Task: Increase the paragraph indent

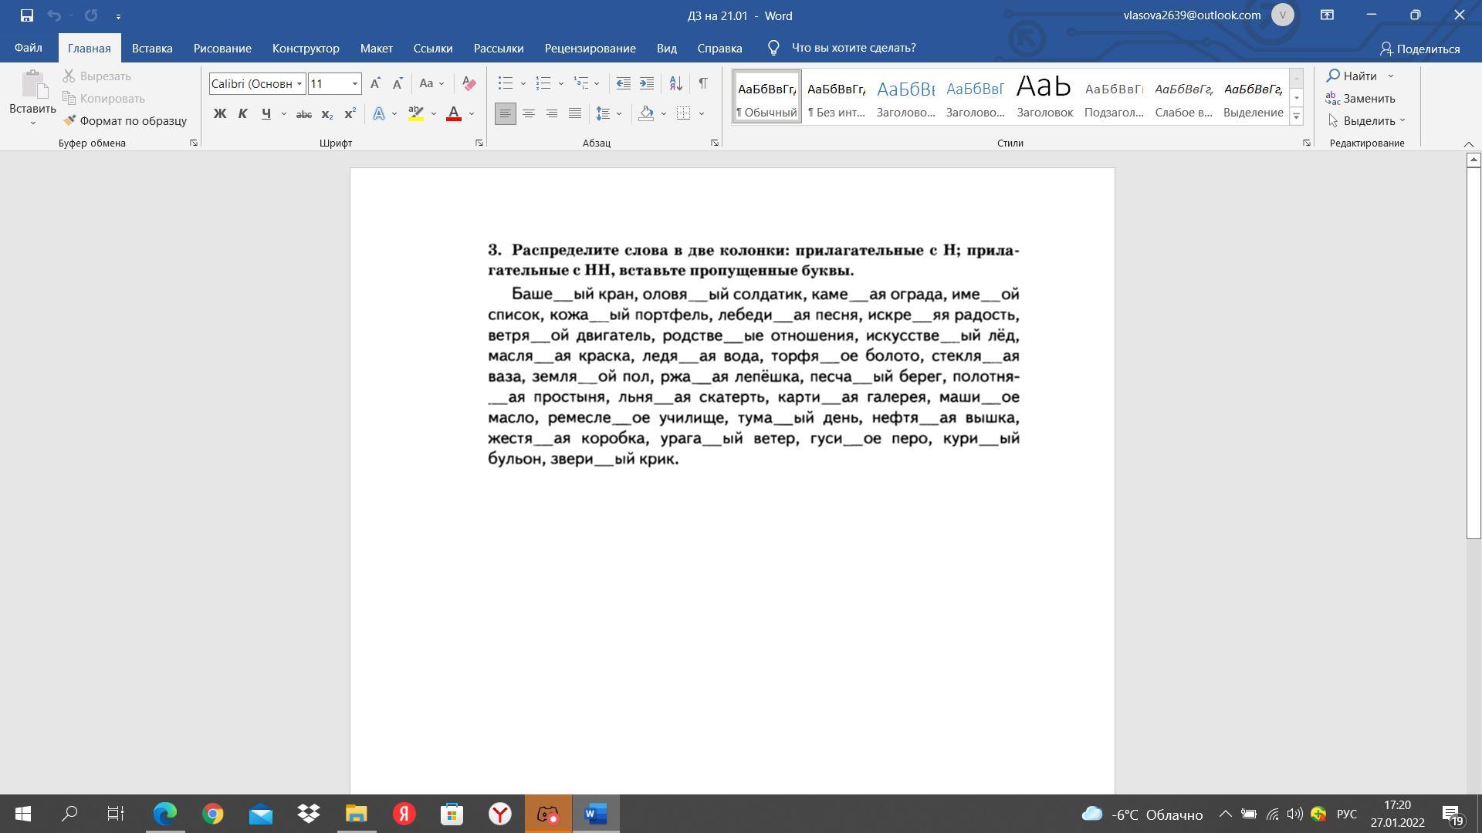Action: 647,83
